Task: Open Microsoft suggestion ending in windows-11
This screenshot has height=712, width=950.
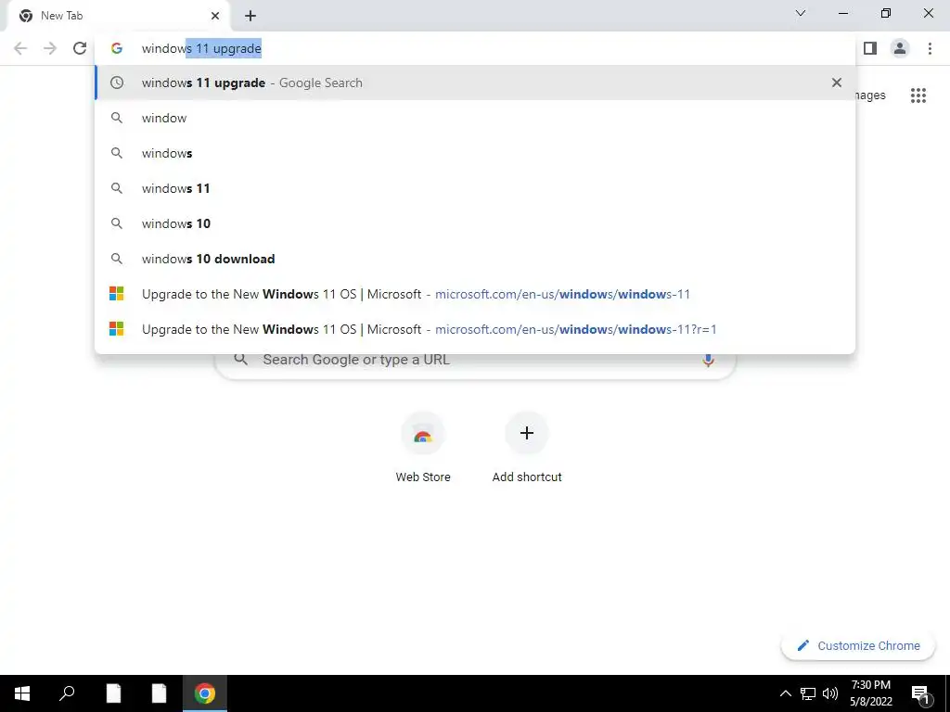Action: pyautogui.click(x=475, y=294)
